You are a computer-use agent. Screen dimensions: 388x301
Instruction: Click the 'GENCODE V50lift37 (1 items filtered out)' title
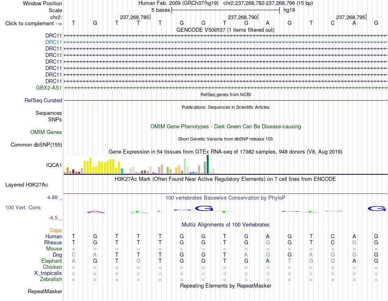click(225, 30)
